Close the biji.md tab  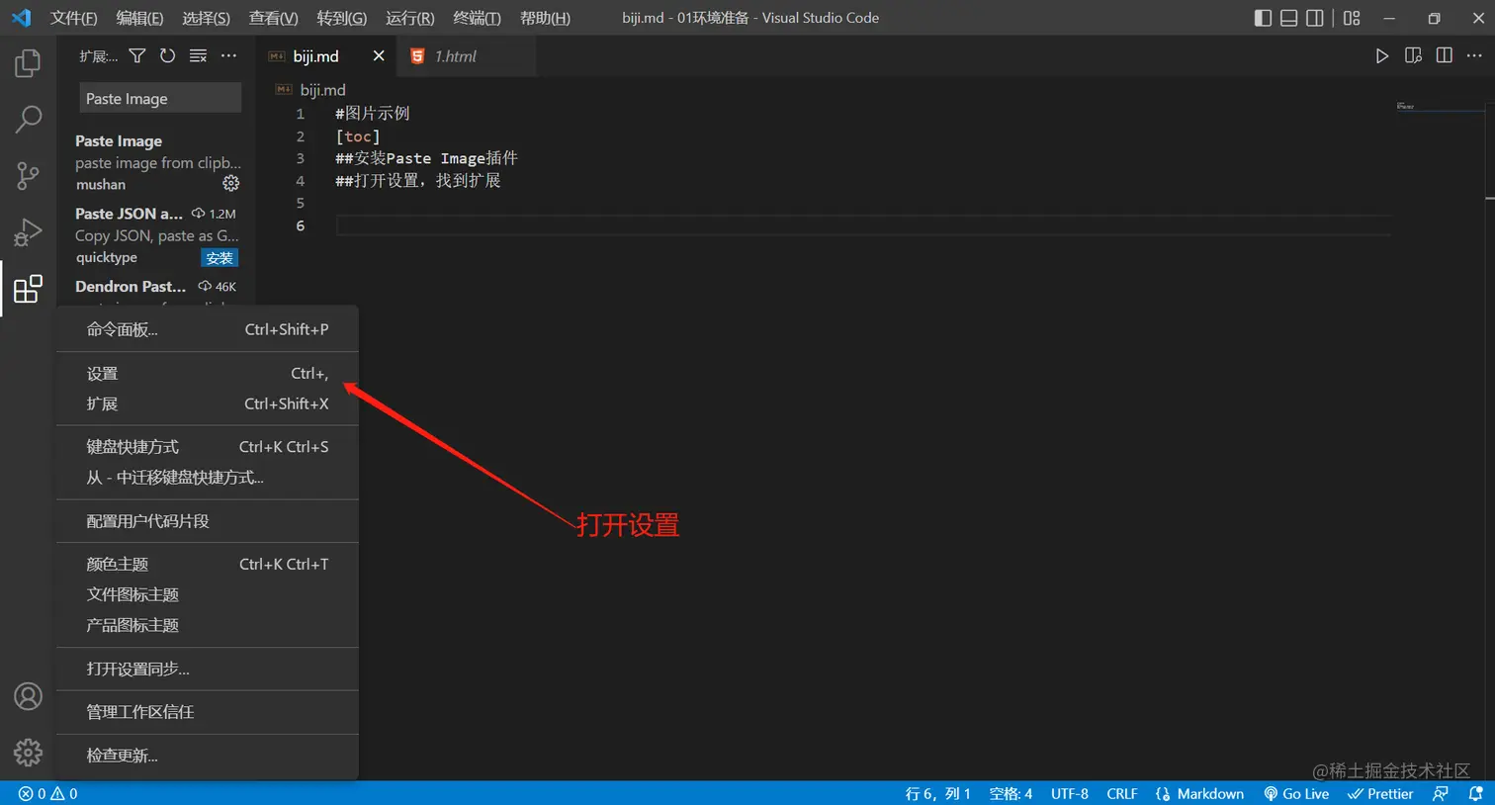tap(378, 56)
